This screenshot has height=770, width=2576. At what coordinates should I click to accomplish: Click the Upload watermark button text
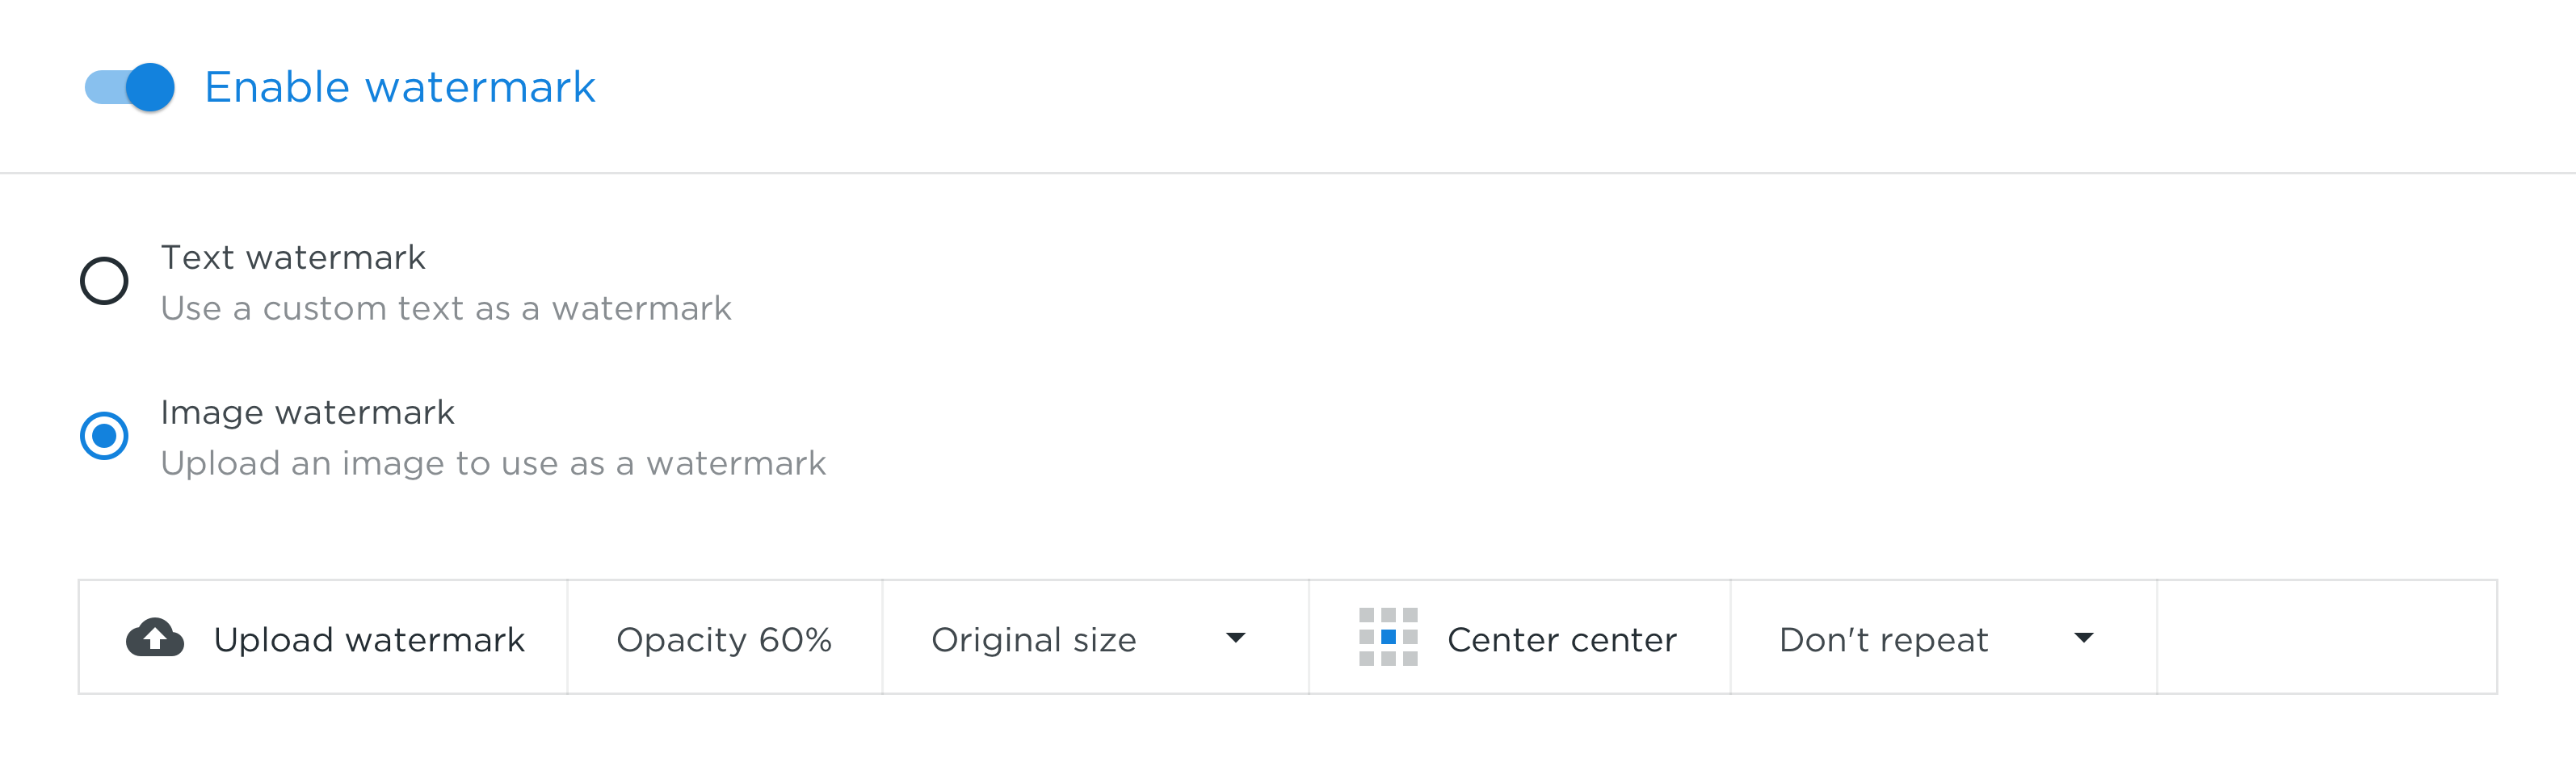click(x=369, y=639)
